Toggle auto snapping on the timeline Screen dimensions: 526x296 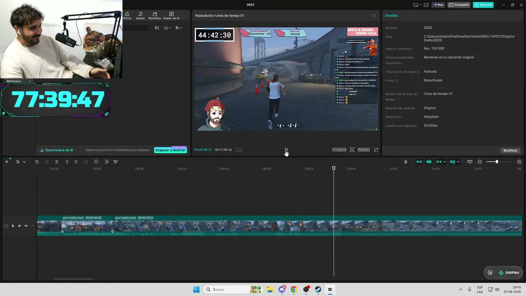tap(429, 162)
